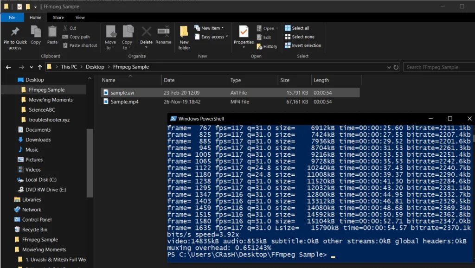Viewport: 475px width, 268px height.
Task: Open the Move to menu
Action: tap(110, 38)
